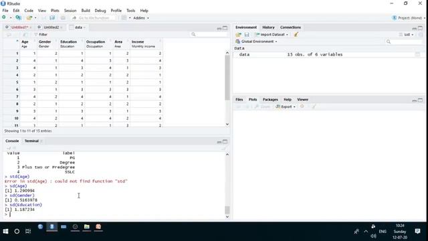Click the workspace panes grid icon
Screen dimensions: 428x241
tap(124, 18)
